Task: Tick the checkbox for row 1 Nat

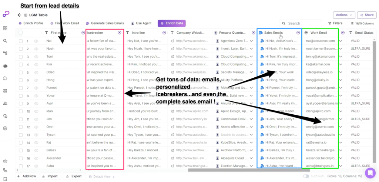Action: (21, 41)
